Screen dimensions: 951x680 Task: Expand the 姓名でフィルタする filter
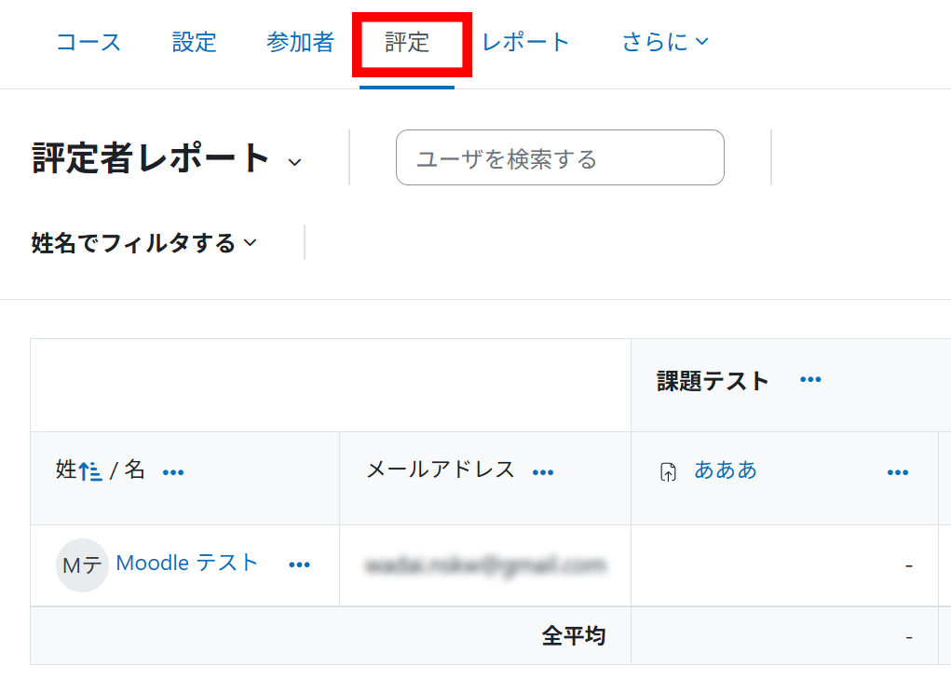(144, 243)
